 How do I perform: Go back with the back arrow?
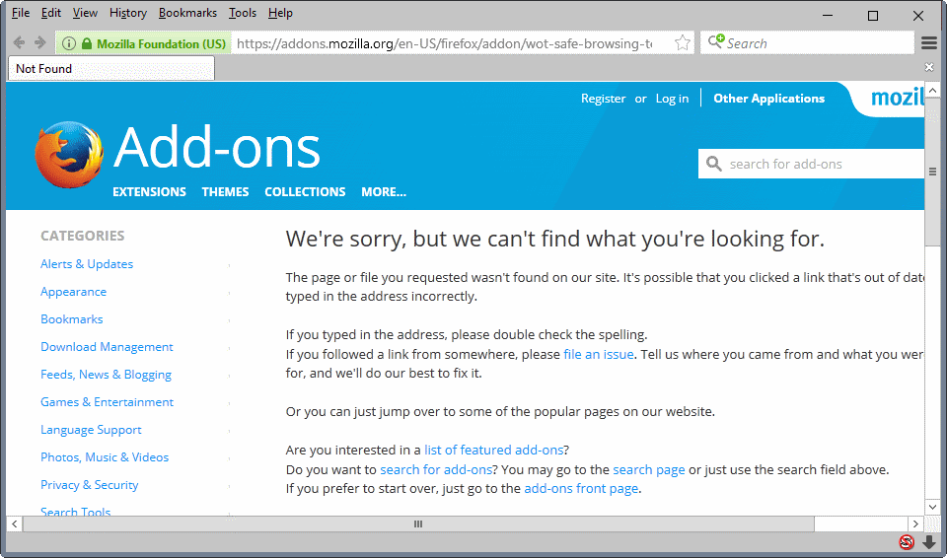pos(20,42)
